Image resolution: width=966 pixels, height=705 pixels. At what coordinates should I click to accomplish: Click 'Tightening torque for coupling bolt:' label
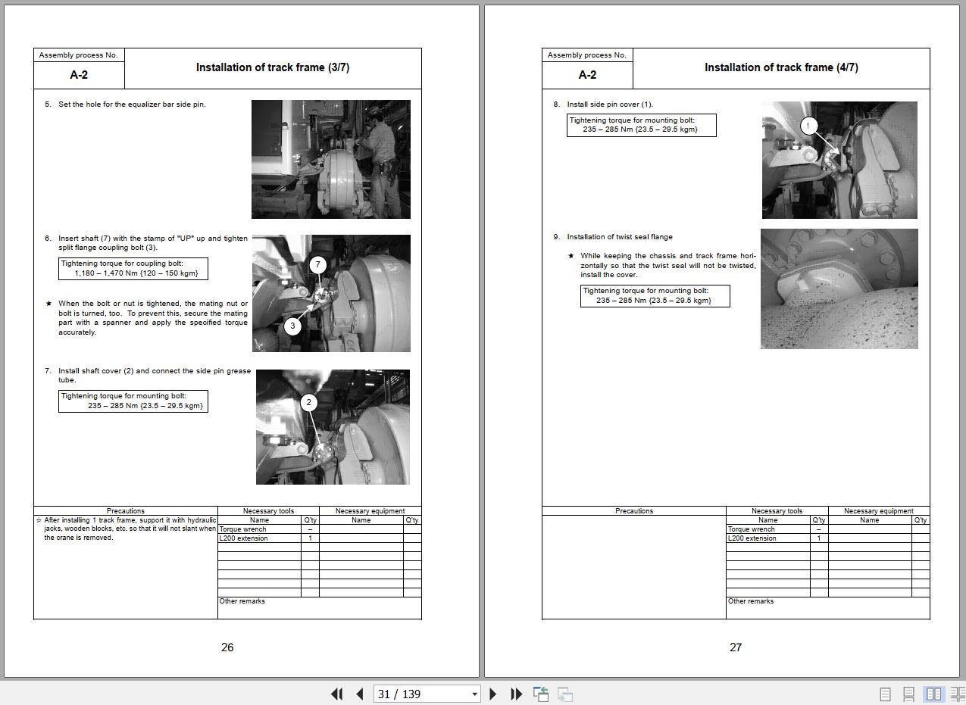click(x=122, y=264)
